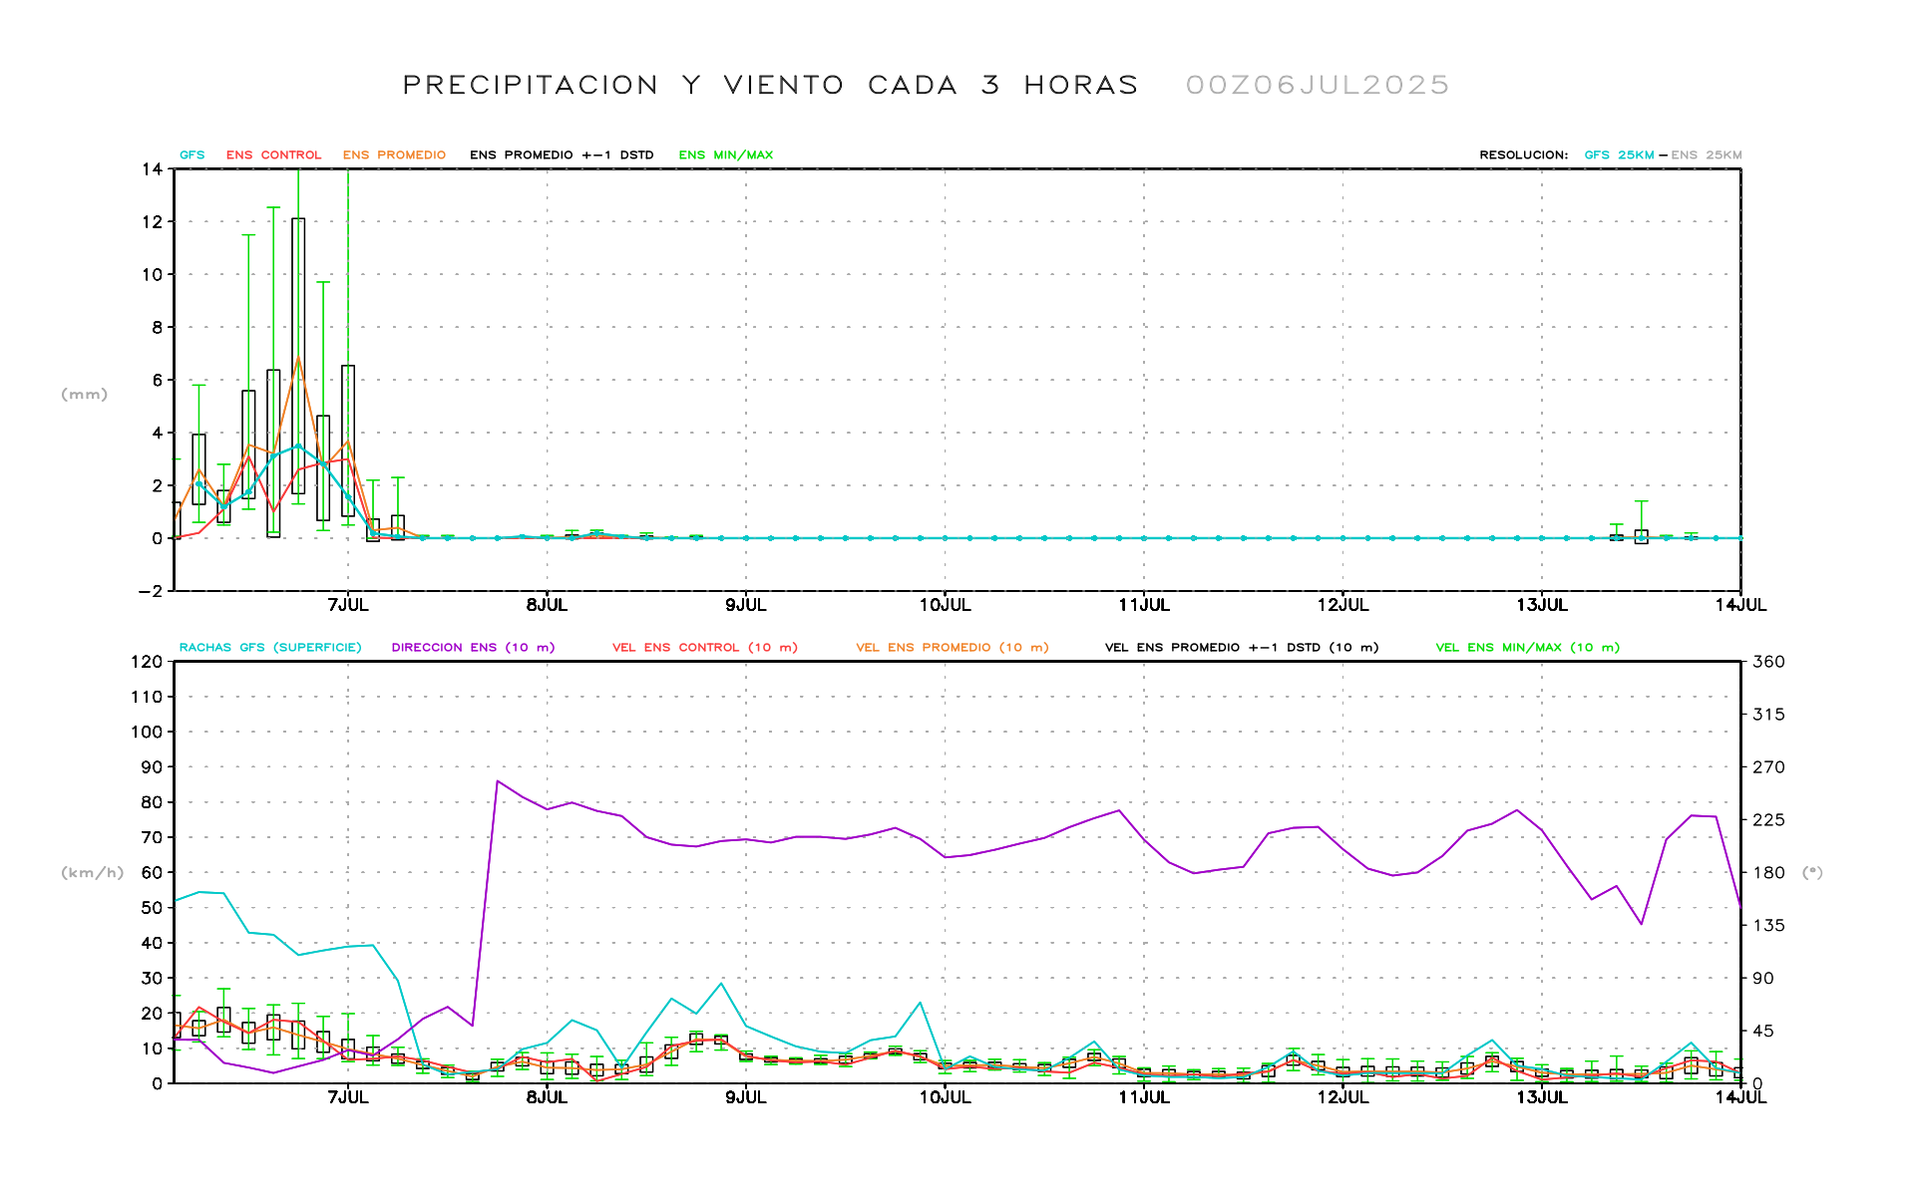
Task: Click '225' on the wind direction axis
Action: pyautogui.click(x=1768, y=820)
